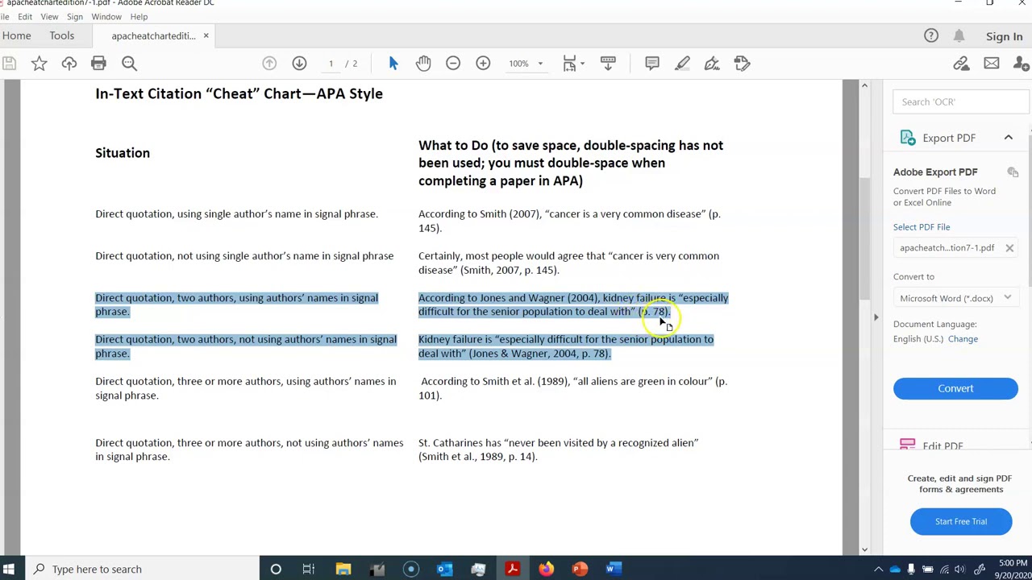Open the sign document pen icon
1032x580 pixels.
(712, 64)
